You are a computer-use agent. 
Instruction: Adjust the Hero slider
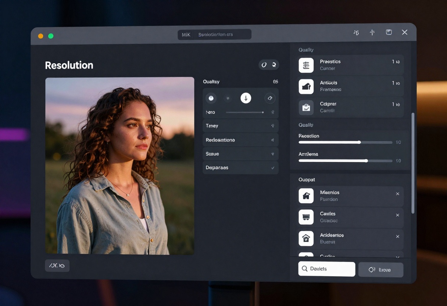coord(245,112)
